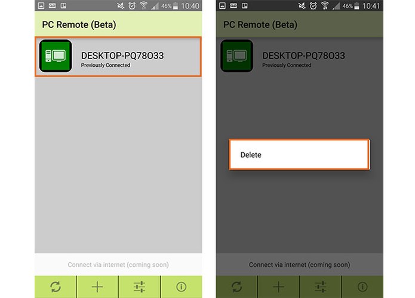Tap Connect via internet text, right phone
415x298 pixels.
(x=299, y=265)
